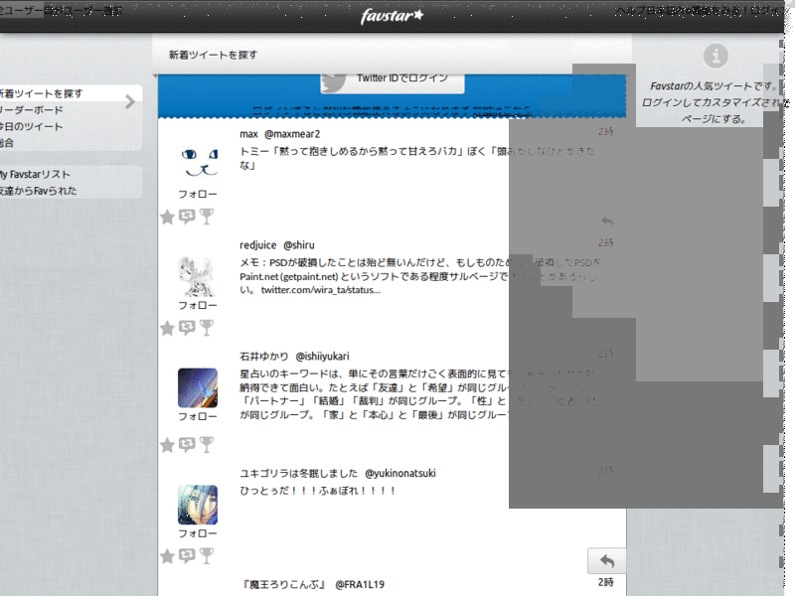795x596 pixels.
Task: Open max's cat avatar thumbnail
Action: (x=198, y=162)
